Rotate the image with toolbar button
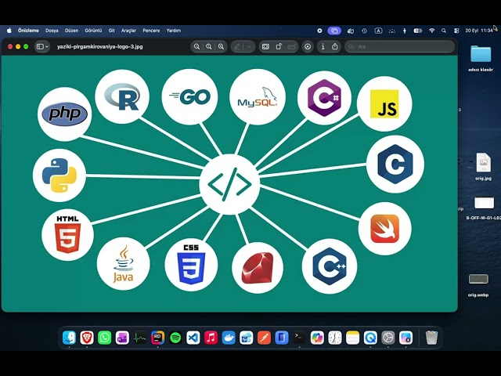 click(279, 47)
